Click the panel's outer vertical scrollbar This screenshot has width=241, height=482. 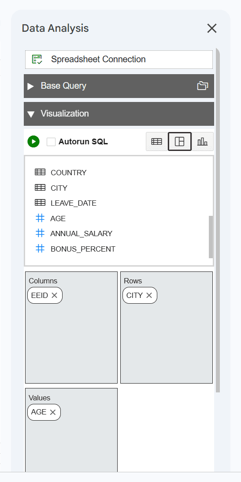click(218, 220)
